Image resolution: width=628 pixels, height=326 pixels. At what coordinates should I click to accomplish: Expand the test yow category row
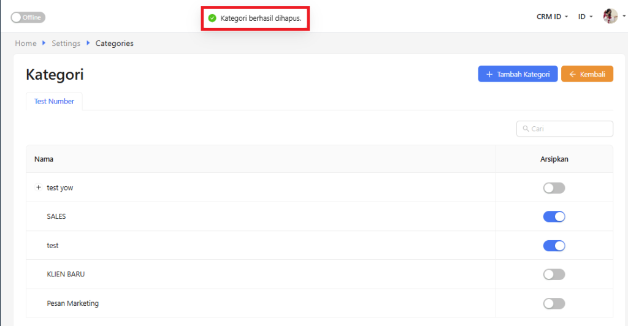click(x=38, y=188)
